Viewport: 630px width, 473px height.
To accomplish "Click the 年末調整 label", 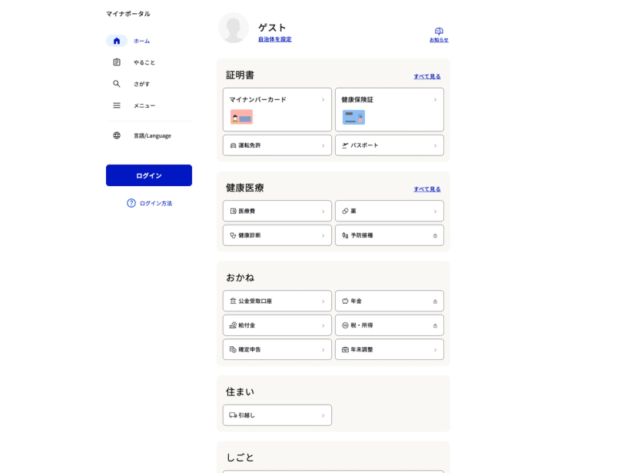I will pos(362,349).
